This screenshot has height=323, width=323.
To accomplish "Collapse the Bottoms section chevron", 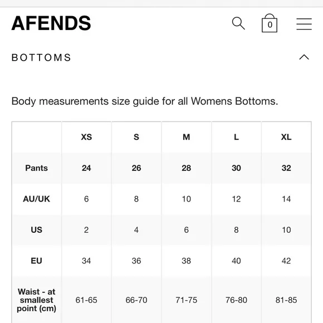I will point(304,57).
